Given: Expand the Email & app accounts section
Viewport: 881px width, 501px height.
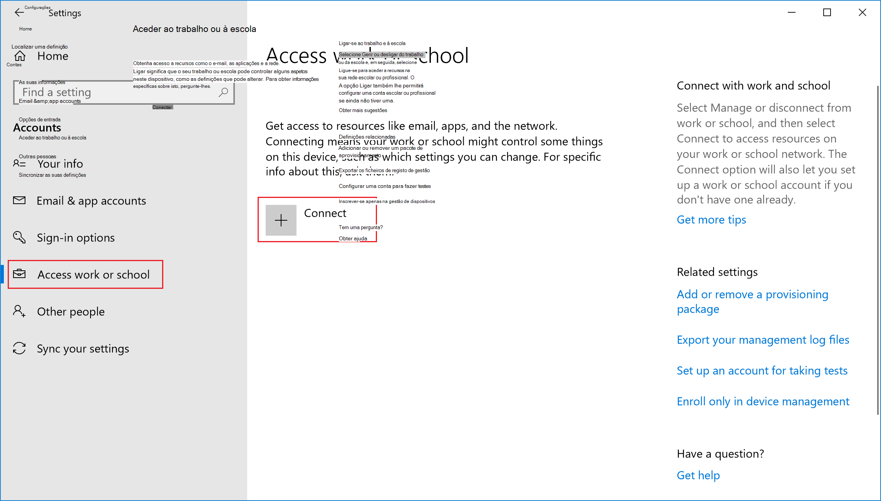Looking at the screenshot, I should [91, 200].
